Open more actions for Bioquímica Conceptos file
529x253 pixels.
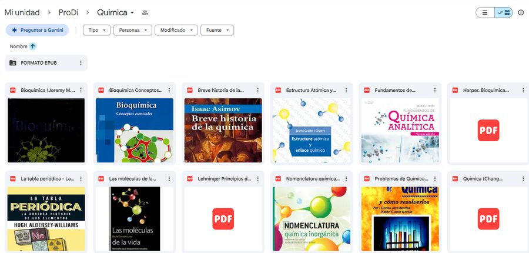(x=169, y=90)
